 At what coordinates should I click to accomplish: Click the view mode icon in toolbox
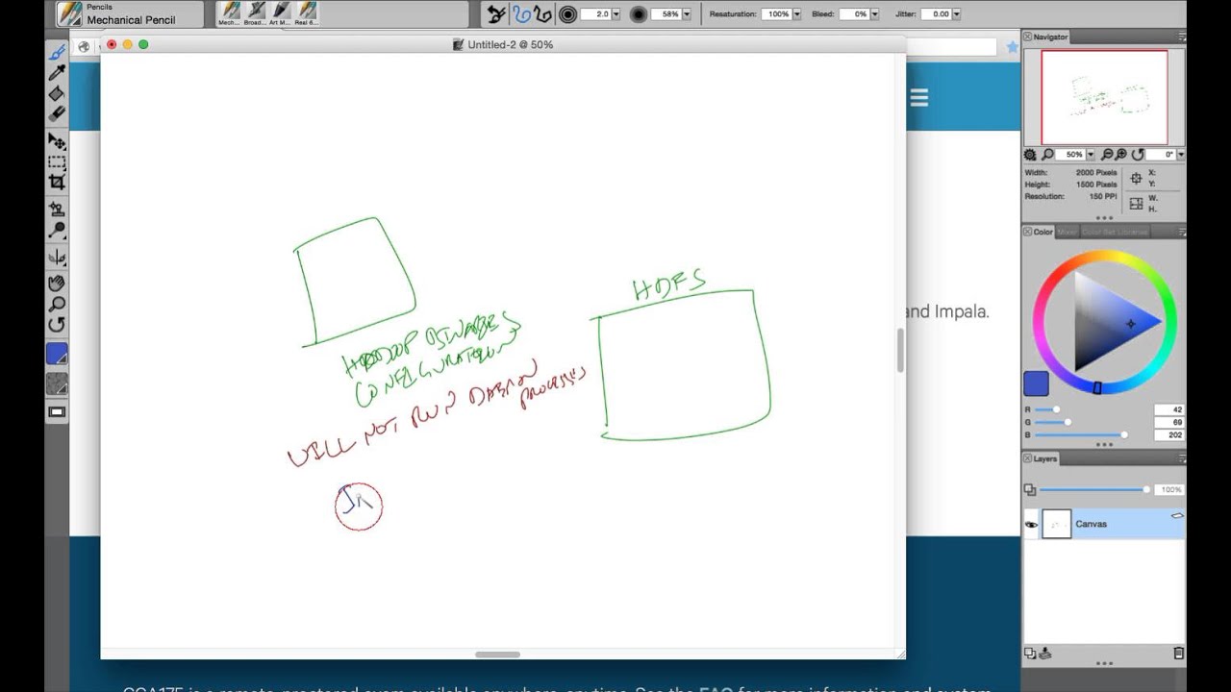point(57,412)
